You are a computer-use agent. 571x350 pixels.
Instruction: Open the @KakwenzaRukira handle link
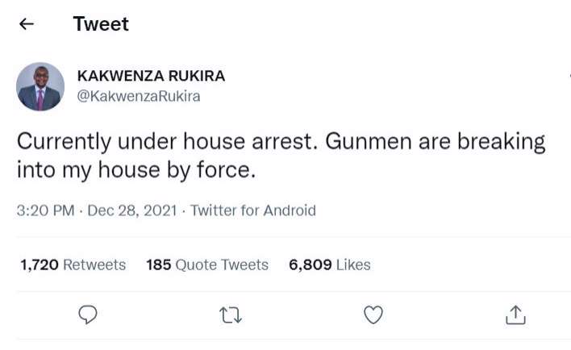click(138, 97)
